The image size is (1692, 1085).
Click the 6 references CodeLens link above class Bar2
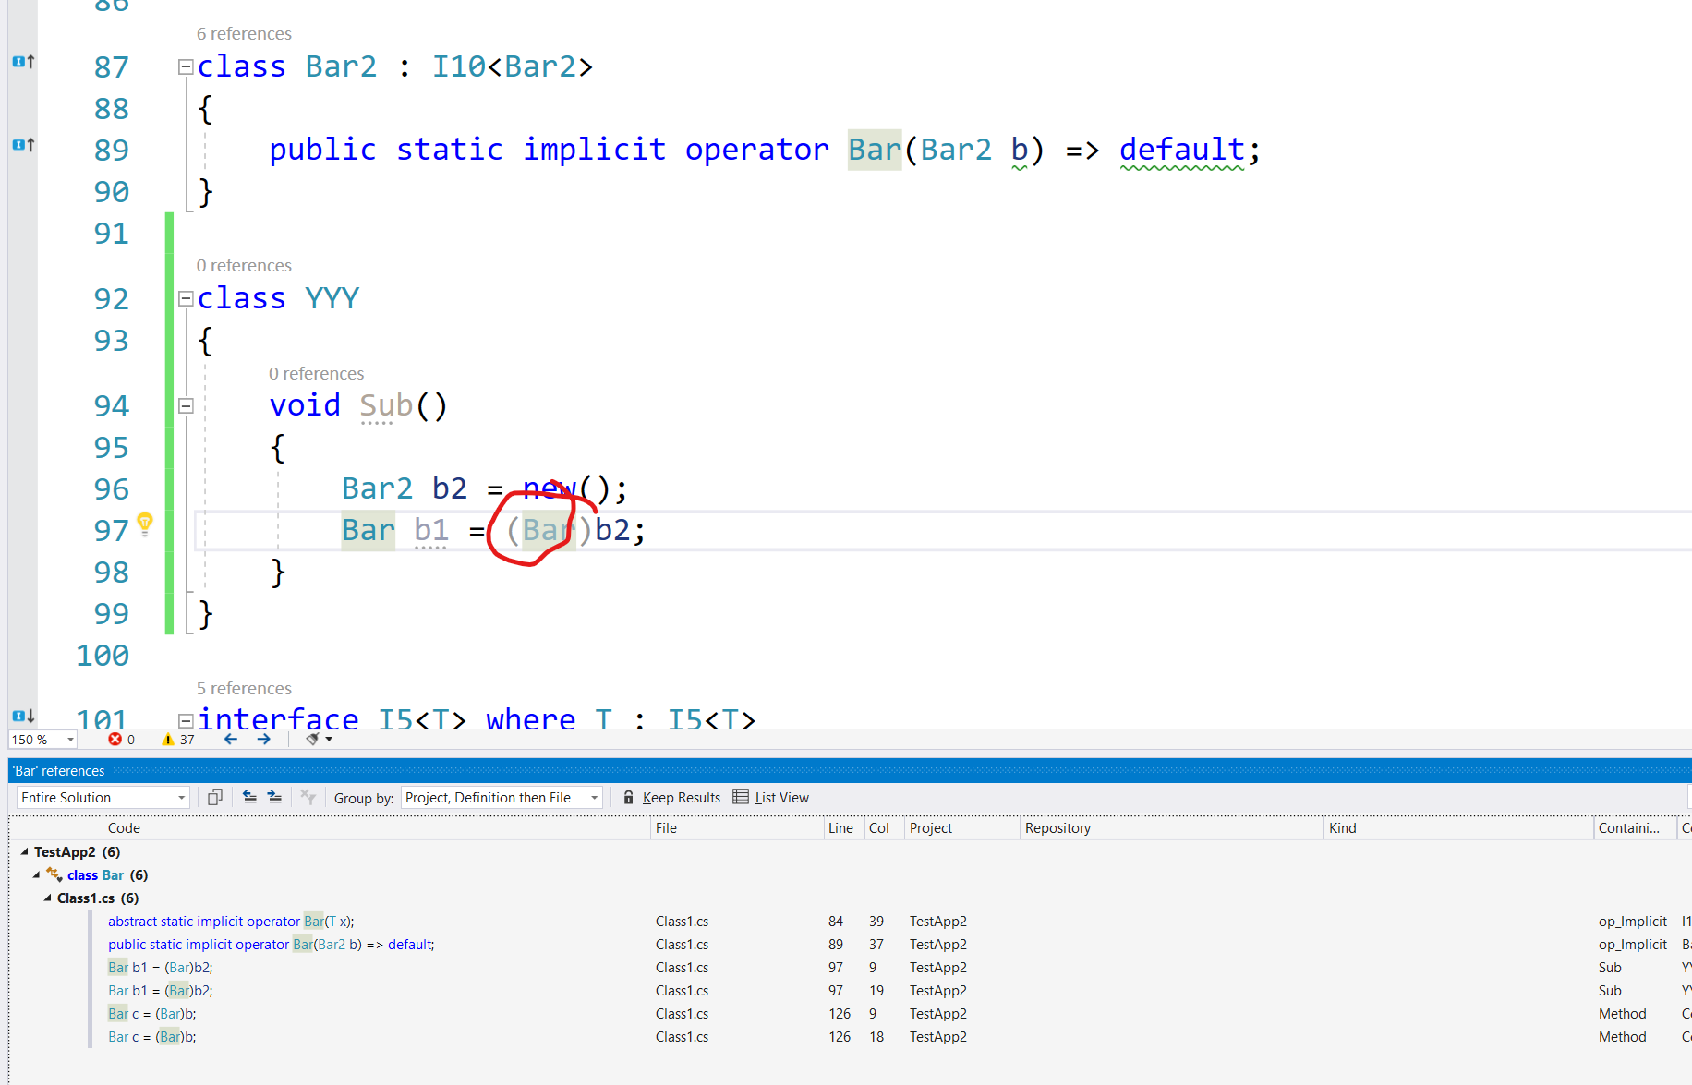(244, 33)
